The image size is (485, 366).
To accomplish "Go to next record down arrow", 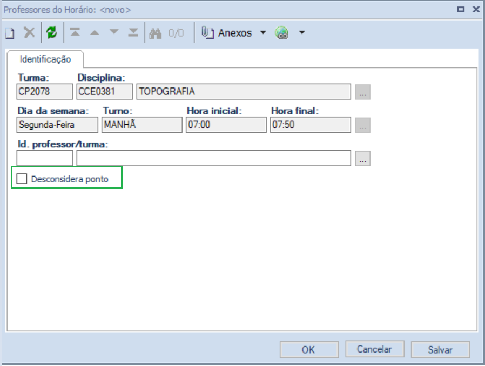I will click(x=114, y=32).
